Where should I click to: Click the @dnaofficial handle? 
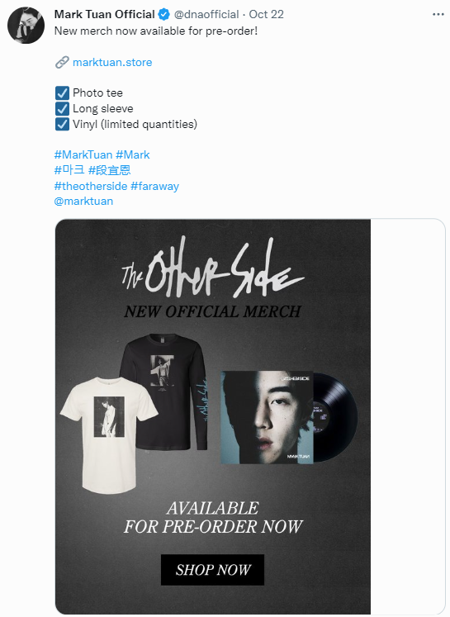click(206, 15)
